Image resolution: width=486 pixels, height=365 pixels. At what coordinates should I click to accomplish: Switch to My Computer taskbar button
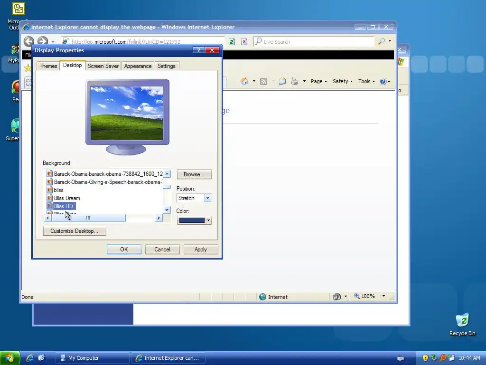92,358
